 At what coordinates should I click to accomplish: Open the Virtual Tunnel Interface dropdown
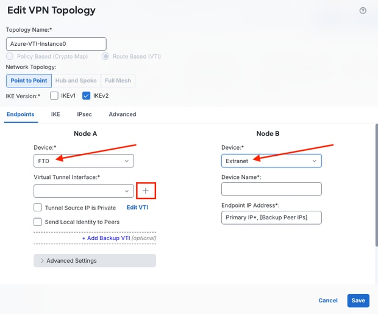84,191
